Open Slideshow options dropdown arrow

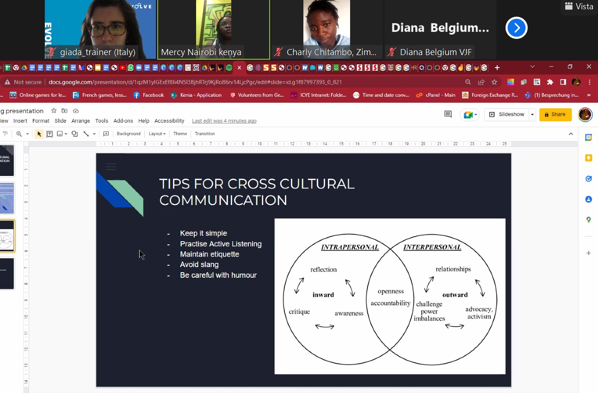pyautogui.click(x=532, y=114)
